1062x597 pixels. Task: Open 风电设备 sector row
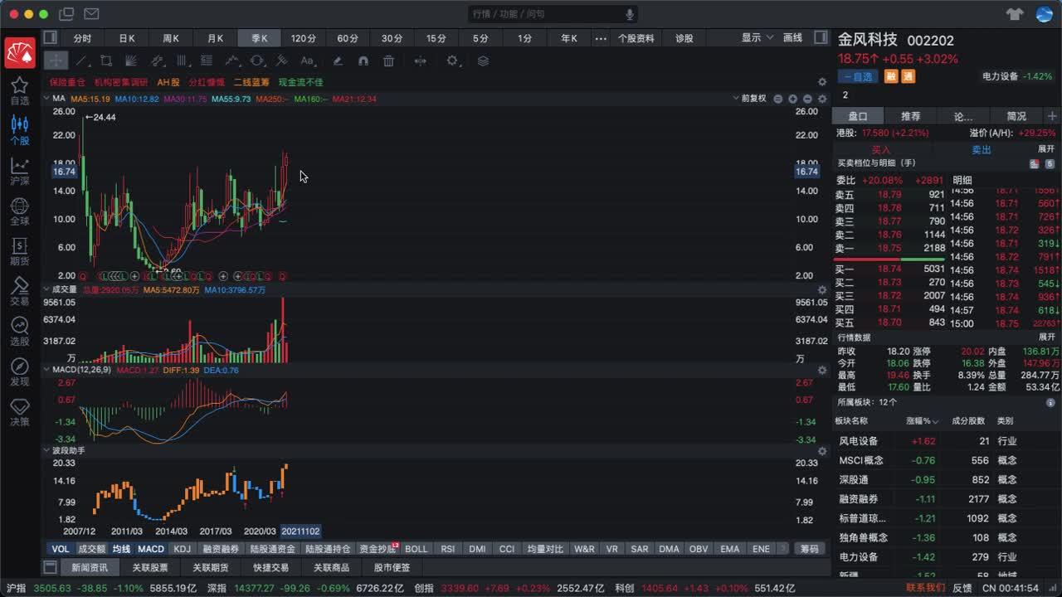[x=946, y=441]
